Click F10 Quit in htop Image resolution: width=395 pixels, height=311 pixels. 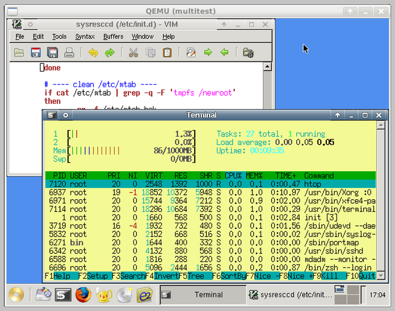click(361, 276)
